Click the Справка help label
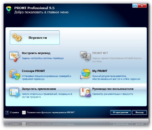This screenshot has width=152, height=130. (x=14, y=112)
